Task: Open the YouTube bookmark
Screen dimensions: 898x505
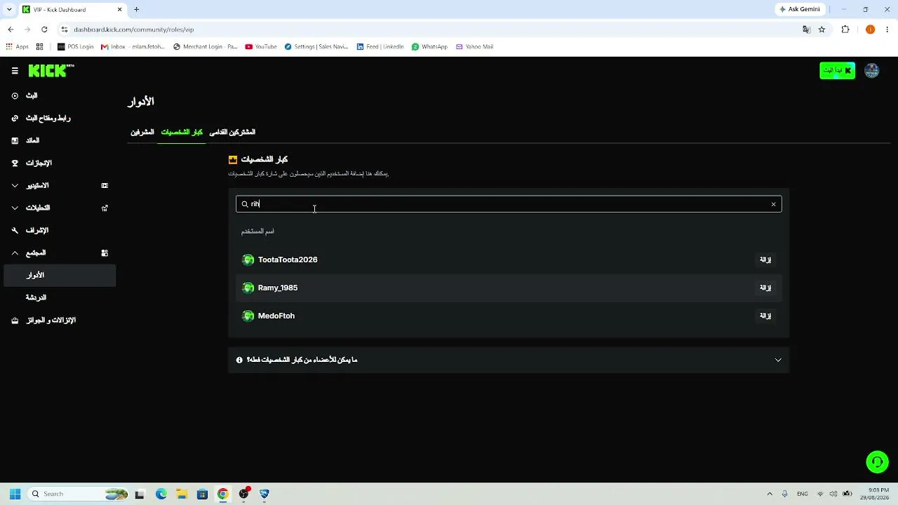Action: 261,47
